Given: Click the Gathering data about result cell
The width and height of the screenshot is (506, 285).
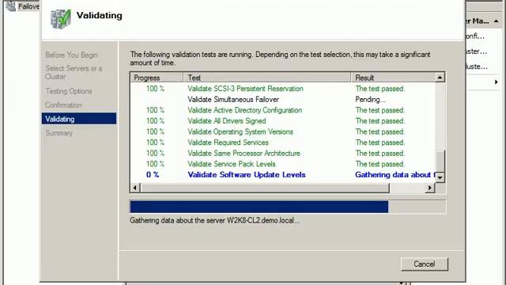Looking at the screenshot, I should 395,175.
